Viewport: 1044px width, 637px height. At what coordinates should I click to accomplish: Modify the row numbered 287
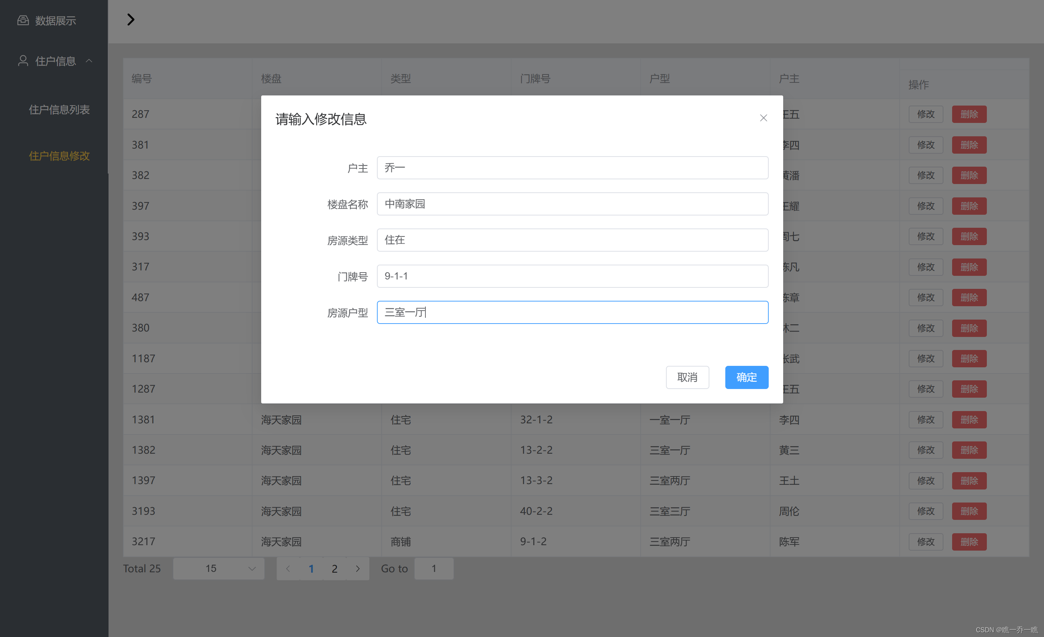click(x=926, y=114)
